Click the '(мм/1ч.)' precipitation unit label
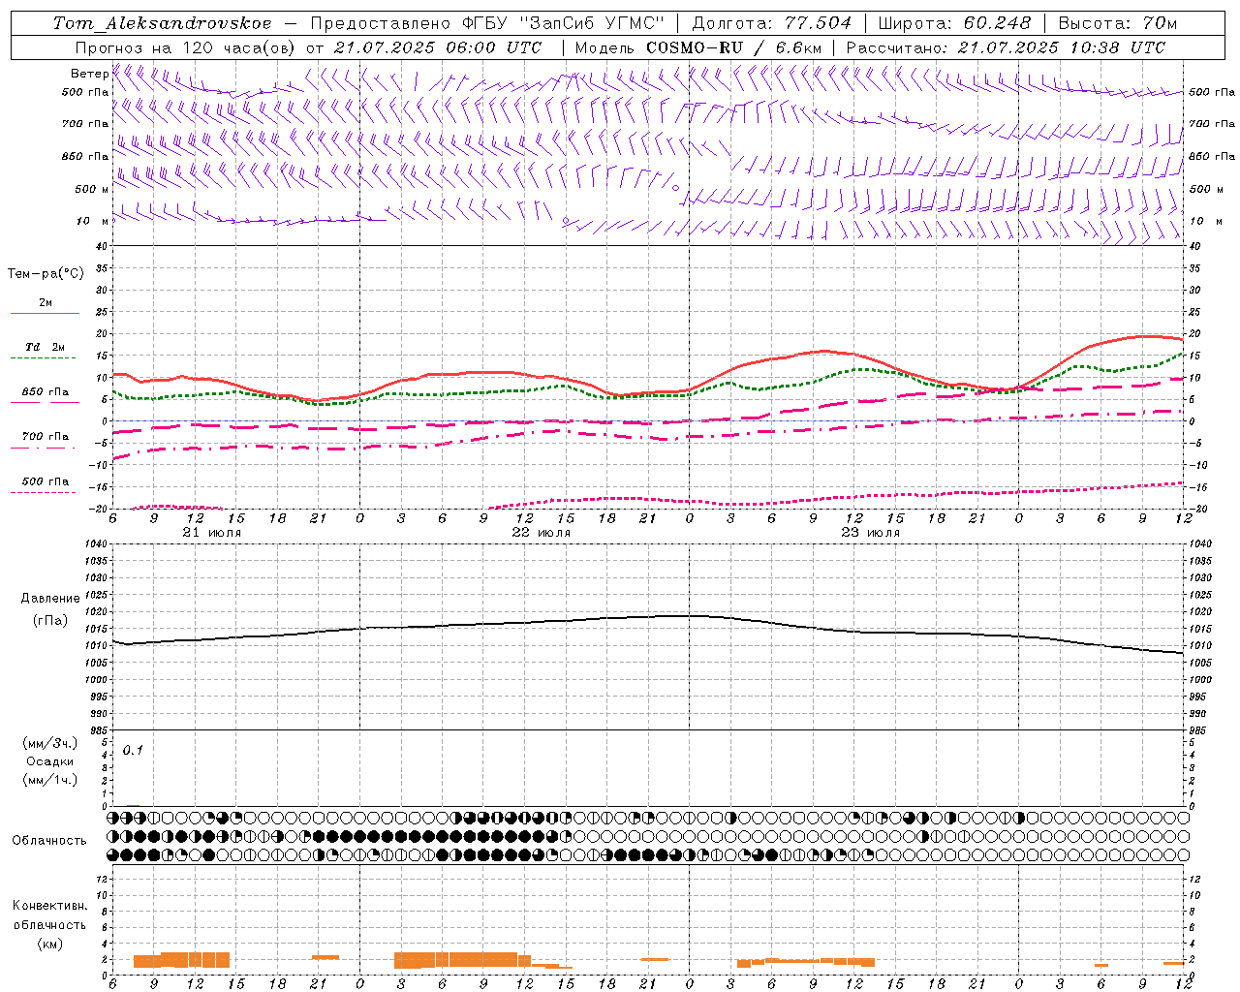Viewport: 1240px width, 992px height. (50, 780)
